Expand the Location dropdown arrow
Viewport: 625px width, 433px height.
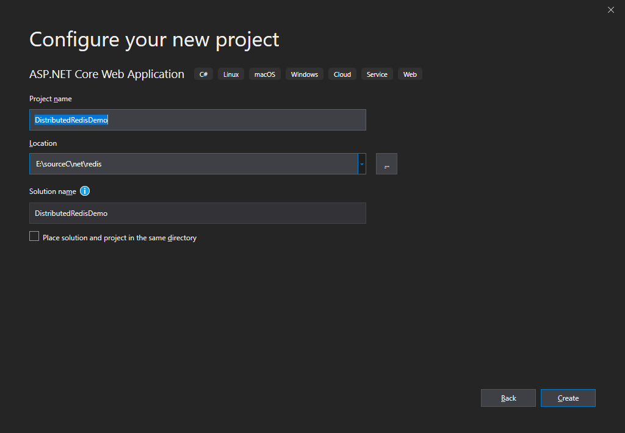[362, 164]
